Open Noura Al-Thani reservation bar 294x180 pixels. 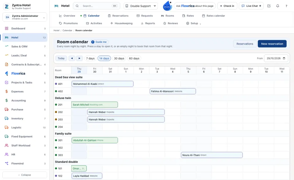tap(212, 155)
